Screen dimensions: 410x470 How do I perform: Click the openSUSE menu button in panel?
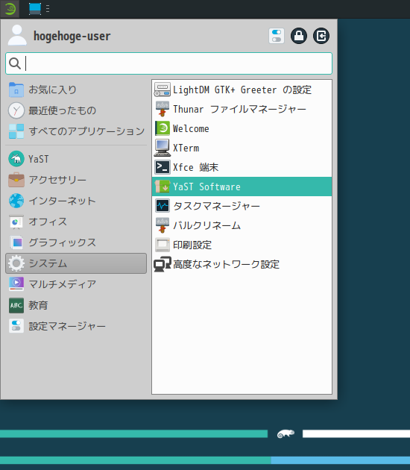(x=10, y=9)
